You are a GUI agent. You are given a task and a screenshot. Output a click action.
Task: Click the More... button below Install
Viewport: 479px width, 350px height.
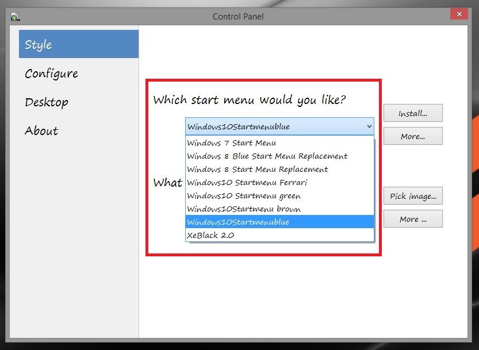click(x=413, y=136)
